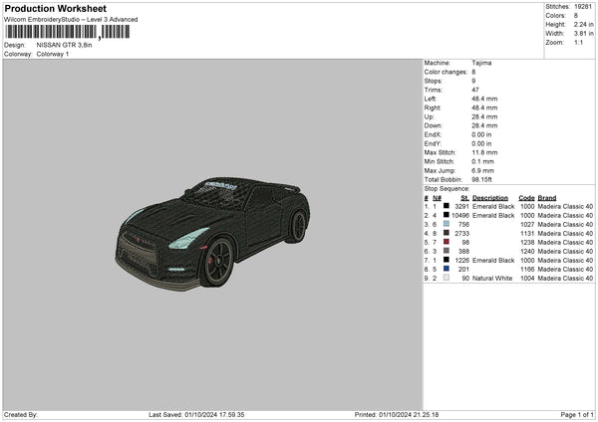Click the stops value '9'
This screenshot has width=598, height=422.
tap(473, 81)
